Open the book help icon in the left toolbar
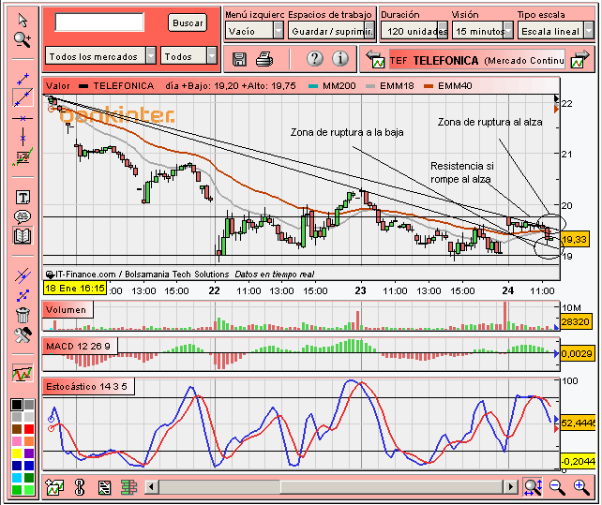 (x=23, y=236)
